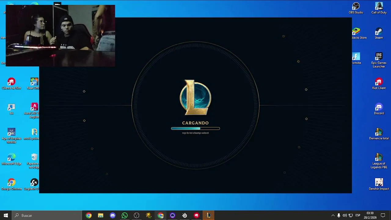Switch to Riot Client taskbar icon
Viewport: 391px width, 220px height.
coord(196,215)
